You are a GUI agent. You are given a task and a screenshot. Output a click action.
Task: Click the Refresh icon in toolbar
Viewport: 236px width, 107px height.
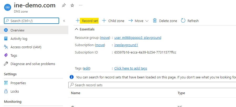(183, 21)
